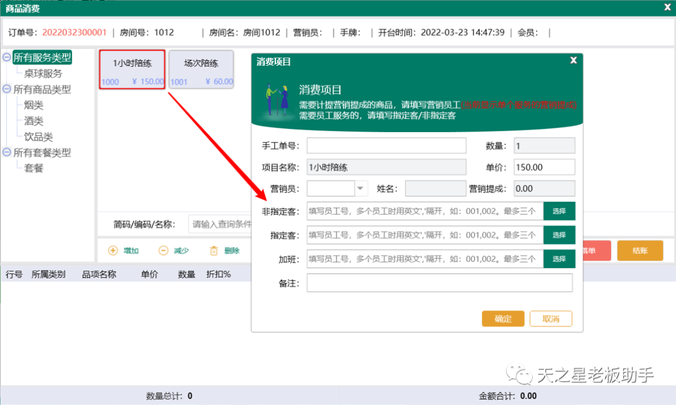Close the 消费项目 dialog with its X
The image size is (676, 405).
coord(573,60)
